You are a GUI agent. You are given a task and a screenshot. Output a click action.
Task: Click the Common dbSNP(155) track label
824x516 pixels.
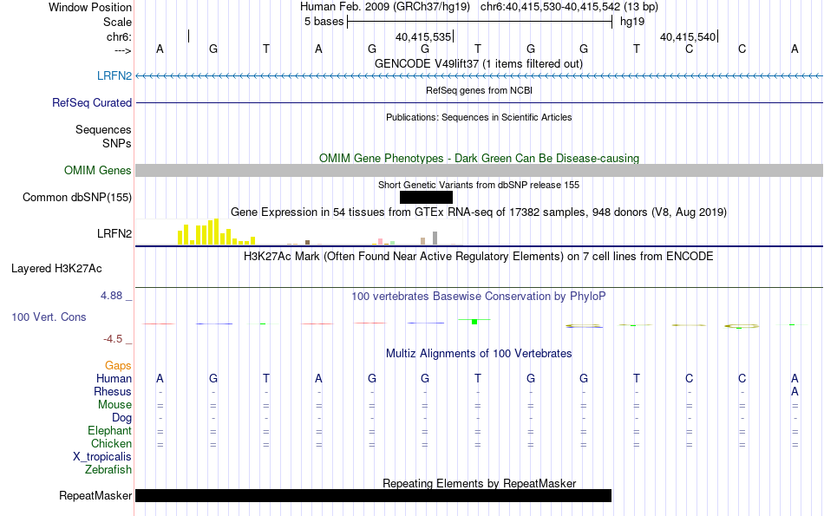(x=76, y=197)
